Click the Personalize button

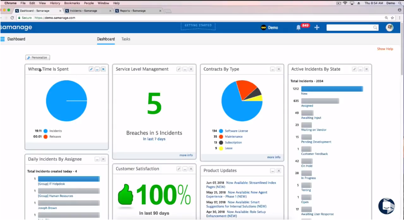(x=37, y=58)
